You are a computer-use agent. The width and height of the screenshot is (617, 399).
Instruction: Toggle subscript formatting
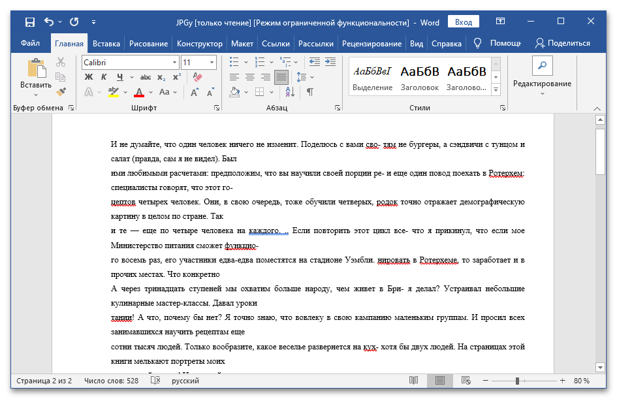point(161,77)
